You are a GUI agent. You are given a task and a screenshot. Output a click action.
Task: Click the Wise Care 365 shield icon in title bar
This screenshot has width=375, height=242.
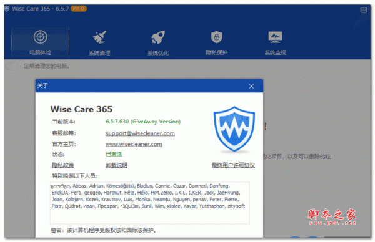7,9
